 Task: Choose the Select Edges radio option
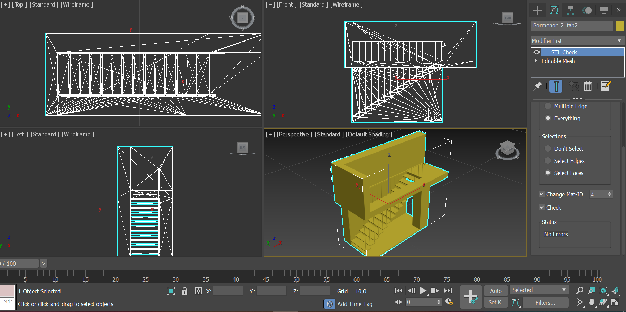coord(547,161)
